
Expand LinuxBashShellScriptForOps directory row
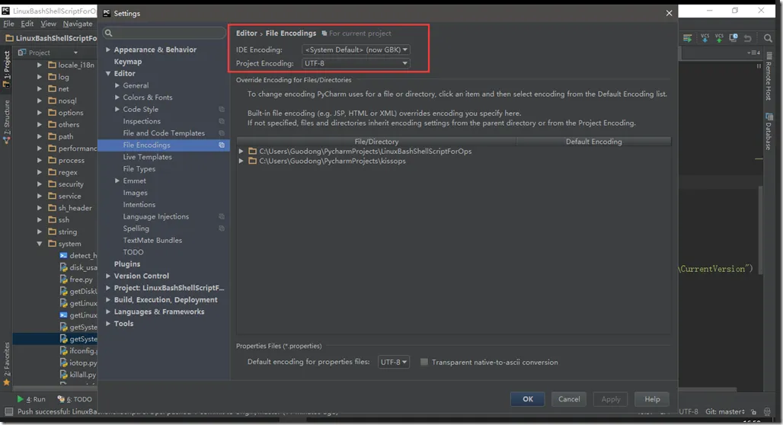241,151
